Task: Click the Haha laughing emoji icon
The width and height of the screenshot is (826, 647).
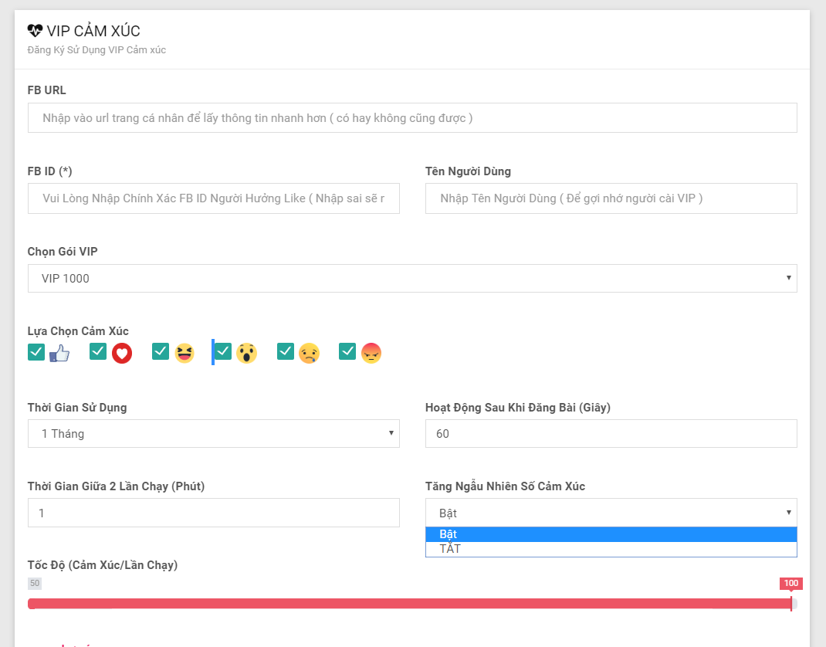Action: point(184,354)
